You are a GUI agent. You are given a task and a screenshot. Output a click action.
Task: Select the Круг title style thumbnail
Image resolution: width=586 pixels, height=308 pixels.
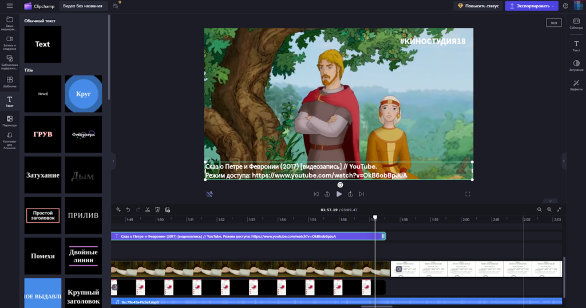click(84, 94)
